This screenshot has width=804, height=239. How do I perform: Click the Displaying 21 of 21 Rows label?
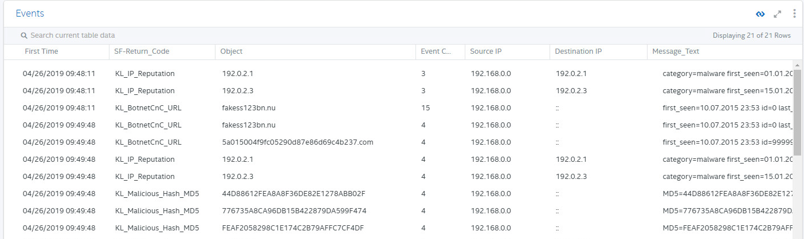pos(751,35)
